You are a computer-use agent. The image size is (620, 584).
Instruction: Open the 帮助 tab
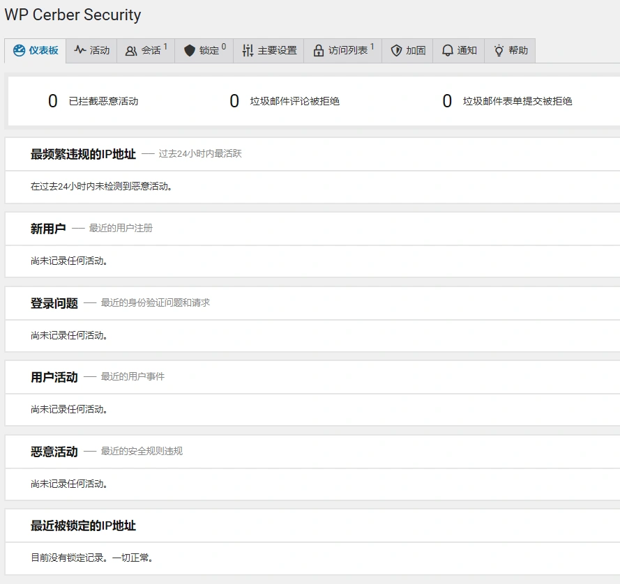point(510,50)
